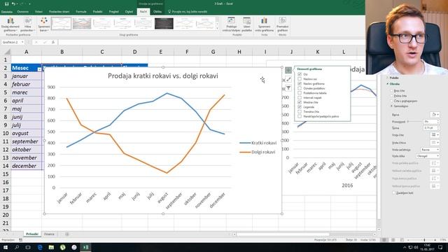Viewport: 448px width, 252px height.
Task: Enable the Intervali napak checkbox
Action: click(x=300, y=98)
